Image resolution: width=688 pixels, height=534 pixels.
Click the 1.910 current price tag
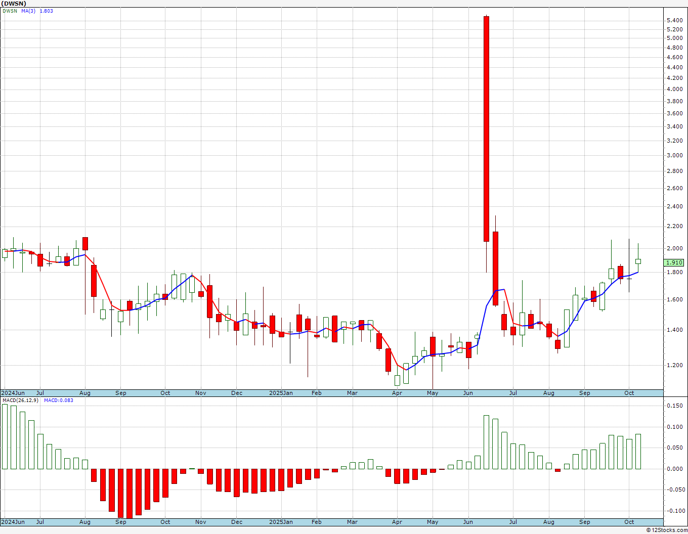pyautogui.click(x=674, y=262)
